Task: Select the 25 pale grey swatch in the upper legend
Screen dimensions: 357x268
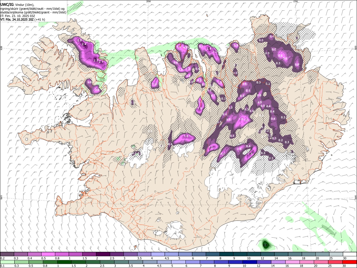Action: click(x=336, y=254)
